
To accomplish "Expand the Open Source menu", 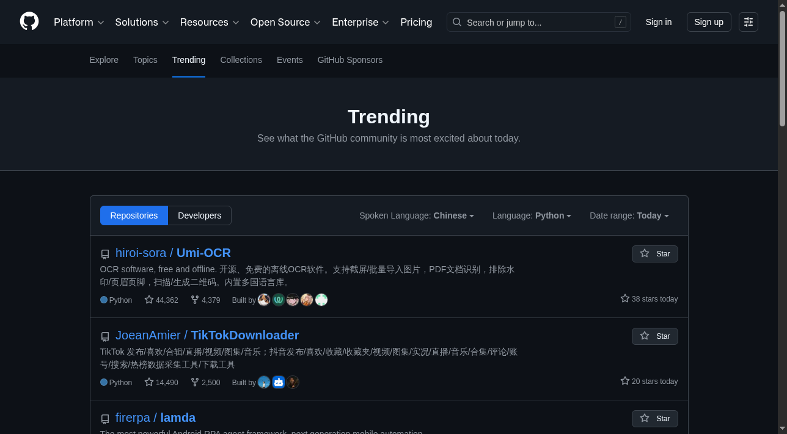I will (285, 22).
